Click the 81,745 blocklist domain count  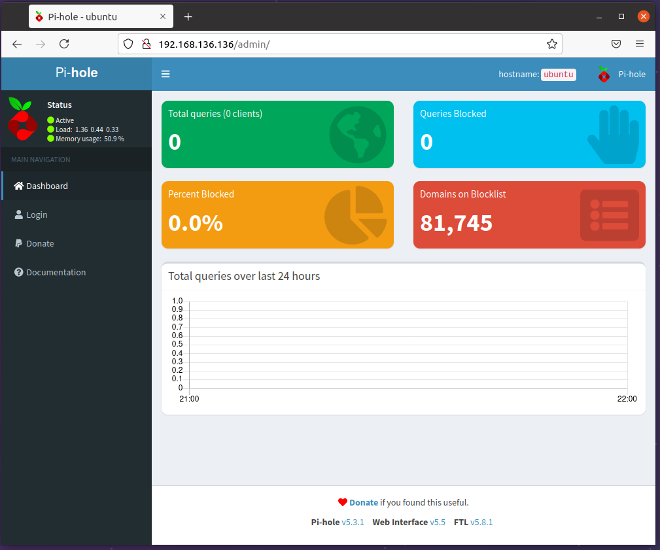457,223
